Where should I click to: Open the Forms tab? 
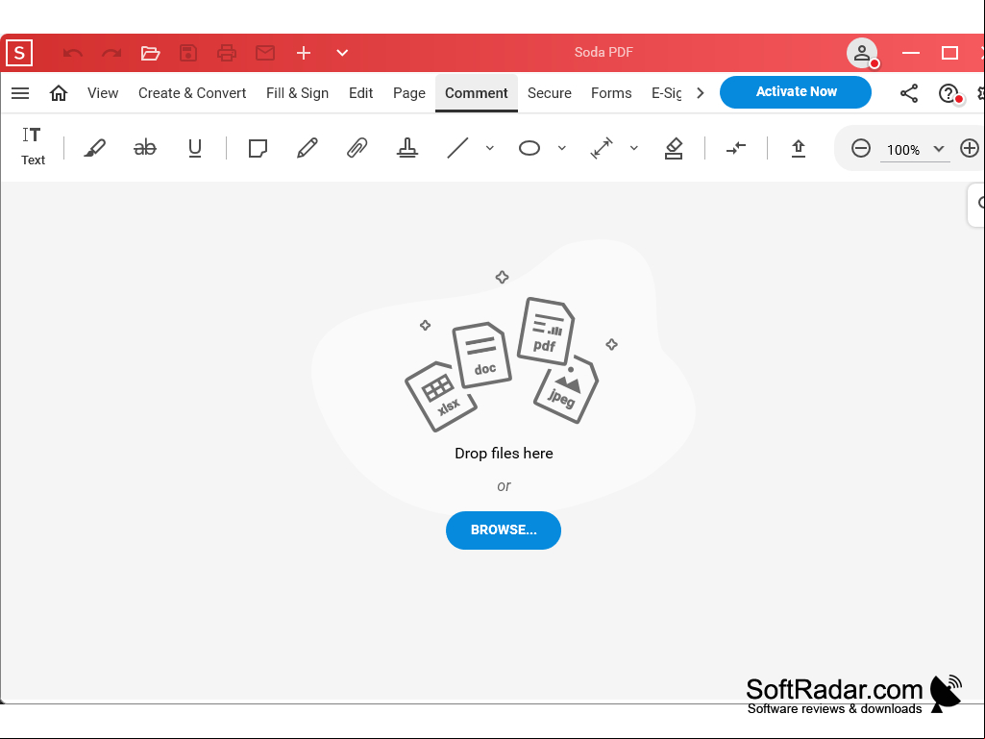click(611, 93)
